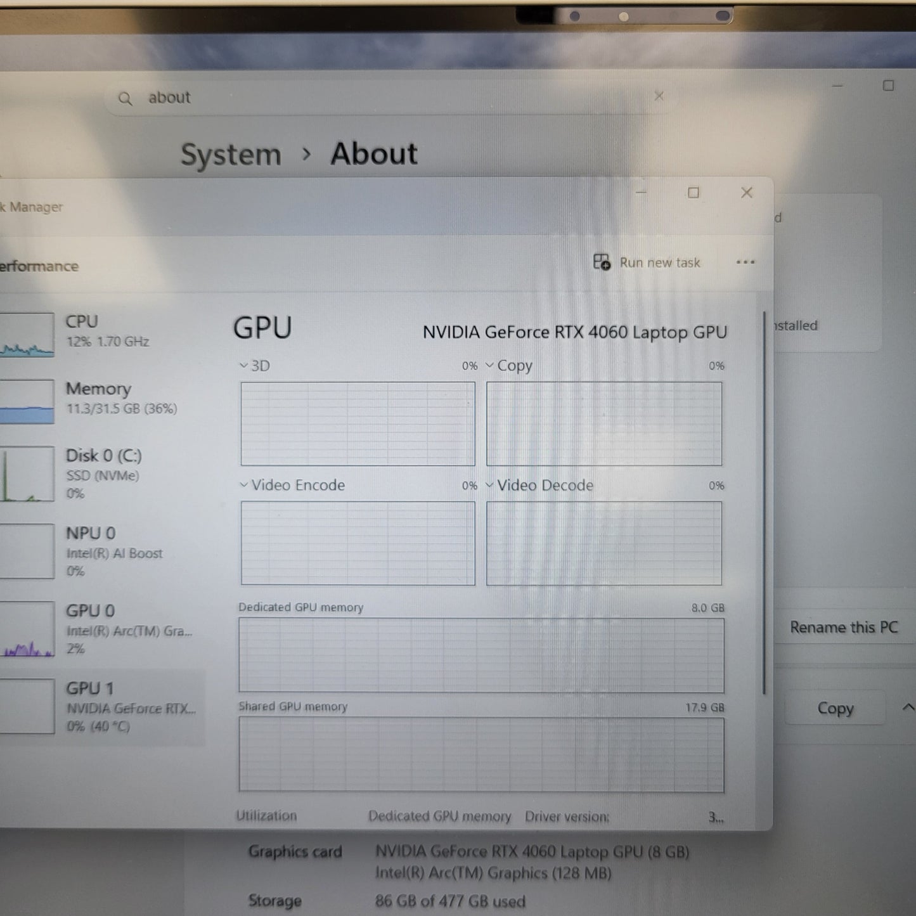The height and width of the screenshot is (916, 916).
Task: Click the NVIDIA GeForce RTX 4060 Laptop GPU title
Action: click(574, 332)
